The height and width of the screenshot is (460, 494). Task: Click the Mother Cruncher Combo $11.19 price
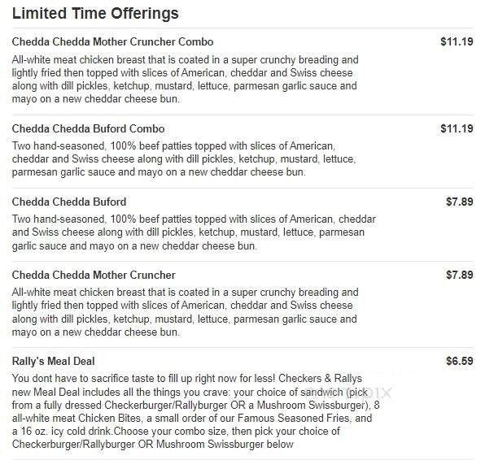pos(457,41)
